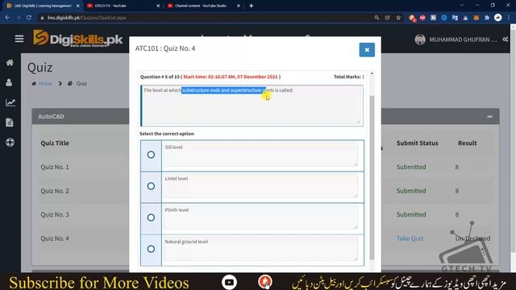Switch to the GTECH TV - YouTube tab

point(122,6)
